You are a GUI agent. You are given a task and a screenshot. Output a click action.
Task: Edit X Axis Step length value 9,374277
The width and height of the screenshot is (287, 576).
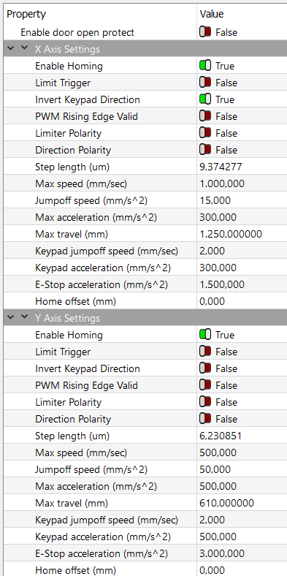[242, 167]
